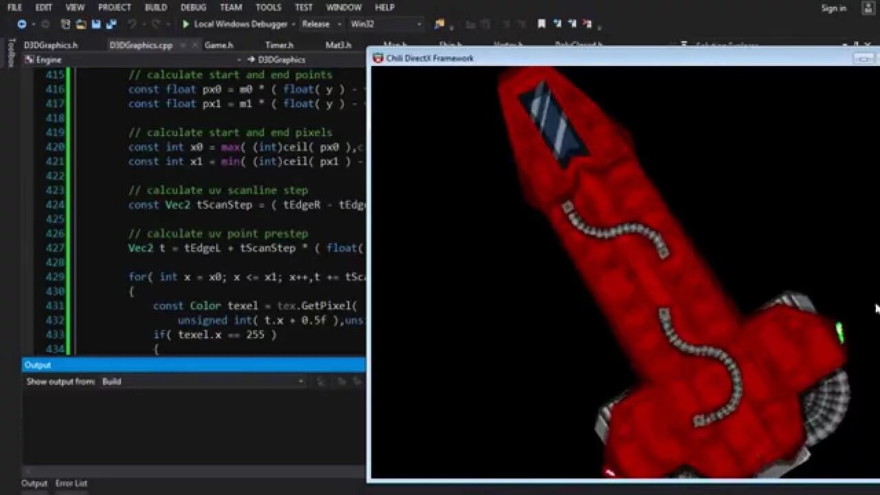Open the Show output from Build dropdown
Screen dimensions: 880x495
click(203, 382)
